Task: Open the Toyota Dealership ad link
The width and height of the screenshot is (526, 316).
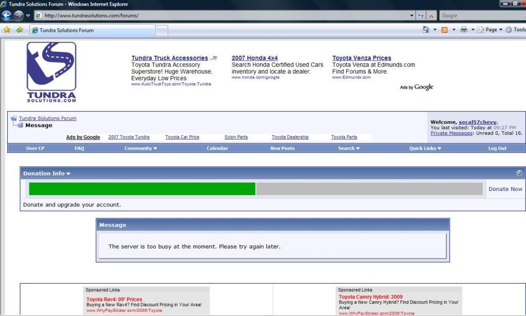Action: pos(290,137)
